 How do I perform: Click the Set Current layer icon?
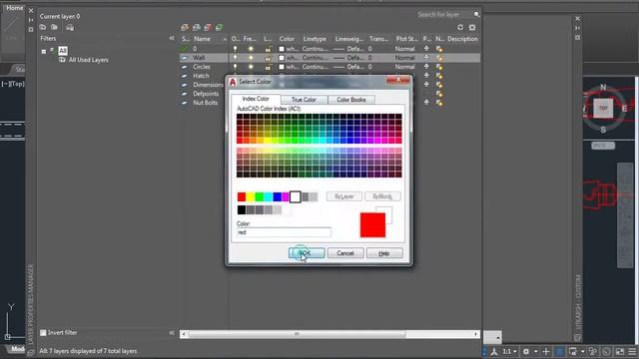point(219,27)
